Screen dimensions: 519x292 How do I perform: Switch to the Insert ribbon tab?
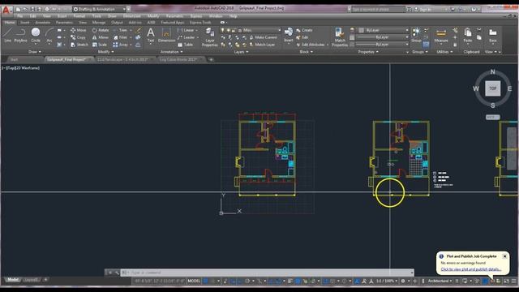pyautogui.click(x=25, y=23)
